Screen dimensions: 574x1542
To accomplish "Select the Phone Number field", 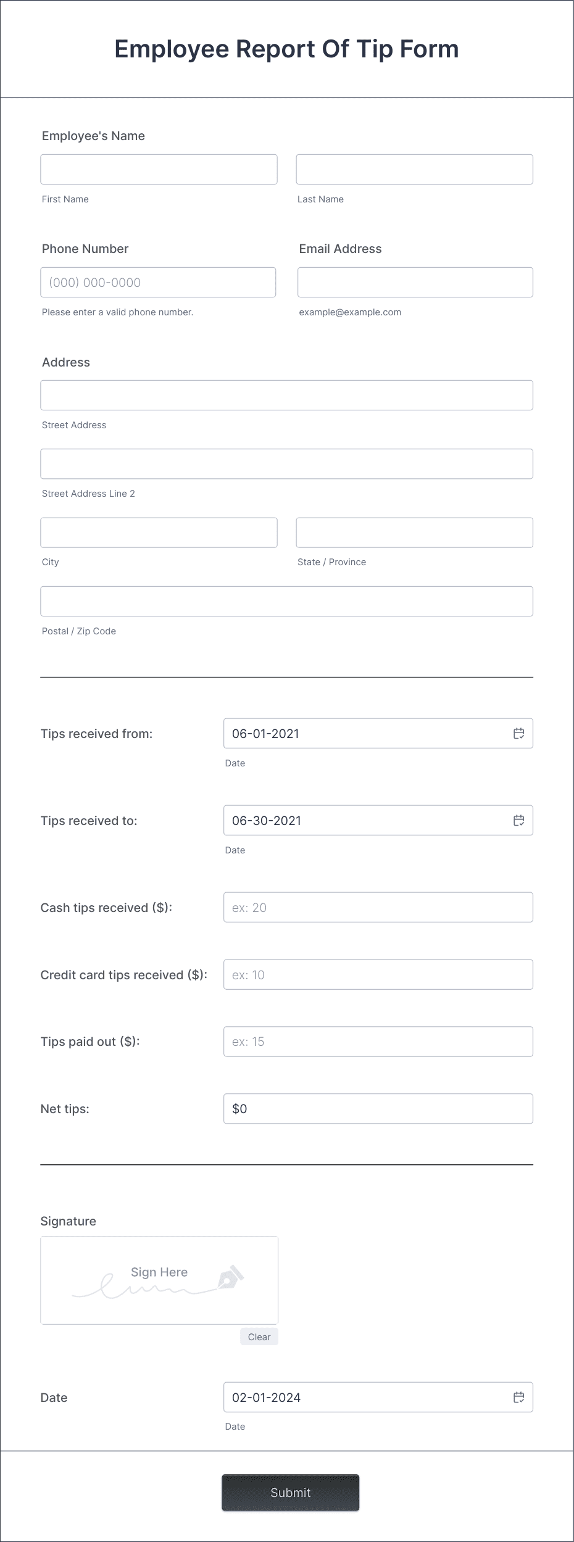I will [x=158, y=282].
